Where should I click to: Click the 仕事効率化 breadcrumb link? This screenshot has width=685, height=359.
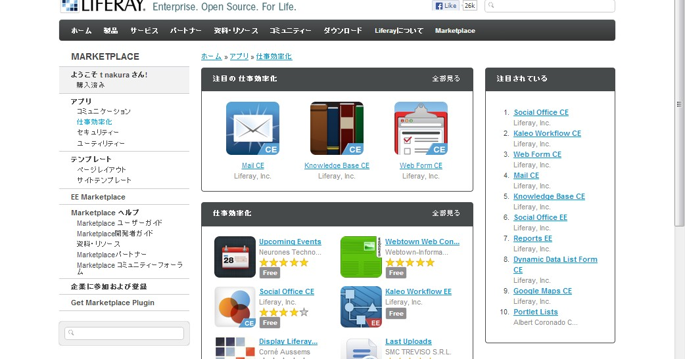[274, 56]
